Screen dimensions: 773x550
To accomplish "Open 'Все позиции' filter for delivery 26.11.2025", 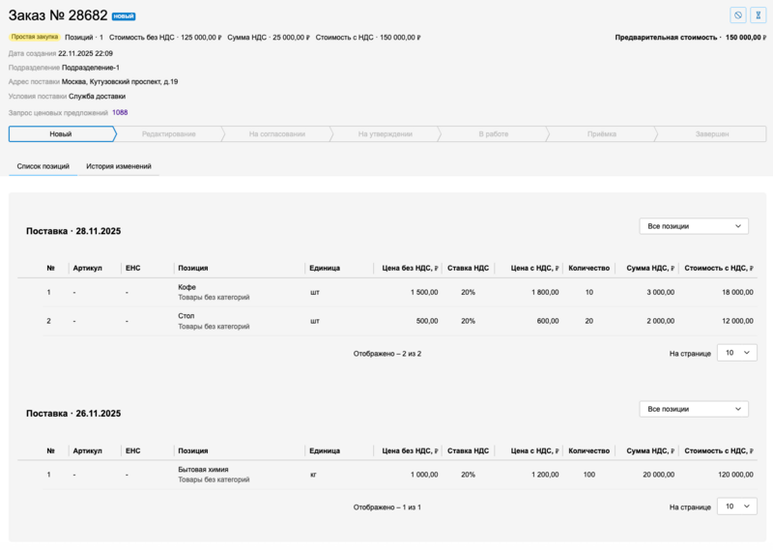I will pyautogui.click(x=694, y=409).
